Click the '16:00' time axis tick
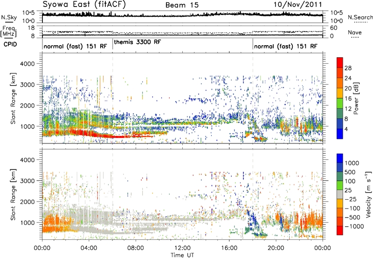This screenshot has height=258, width=373. tap(229, 248)
